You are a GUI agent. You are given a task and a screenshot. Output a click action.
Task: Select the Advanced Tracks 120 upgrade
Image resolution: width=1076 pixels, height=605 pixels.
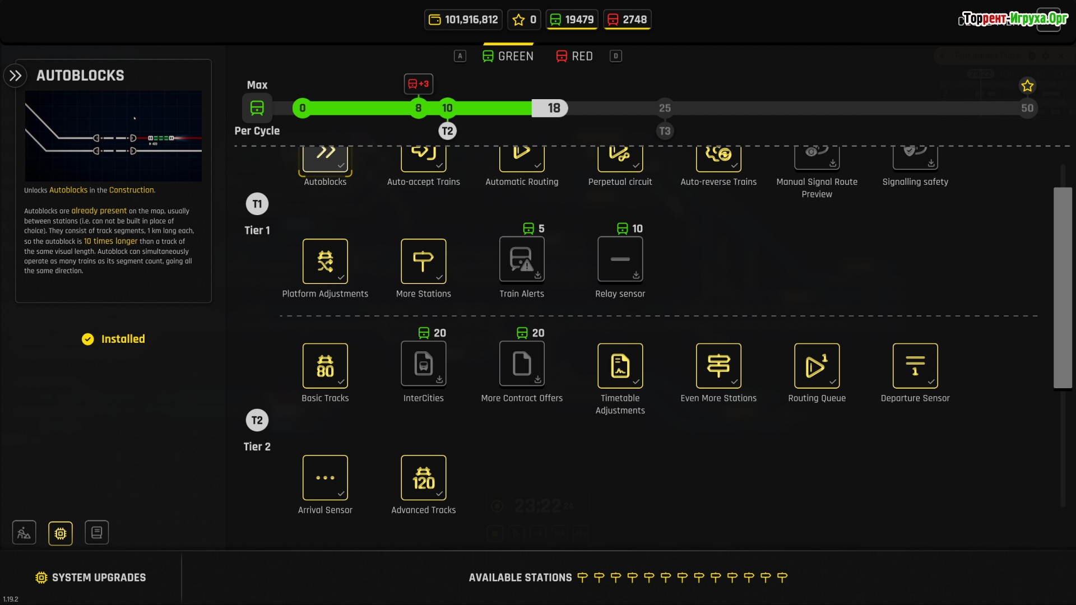[423, 477]
